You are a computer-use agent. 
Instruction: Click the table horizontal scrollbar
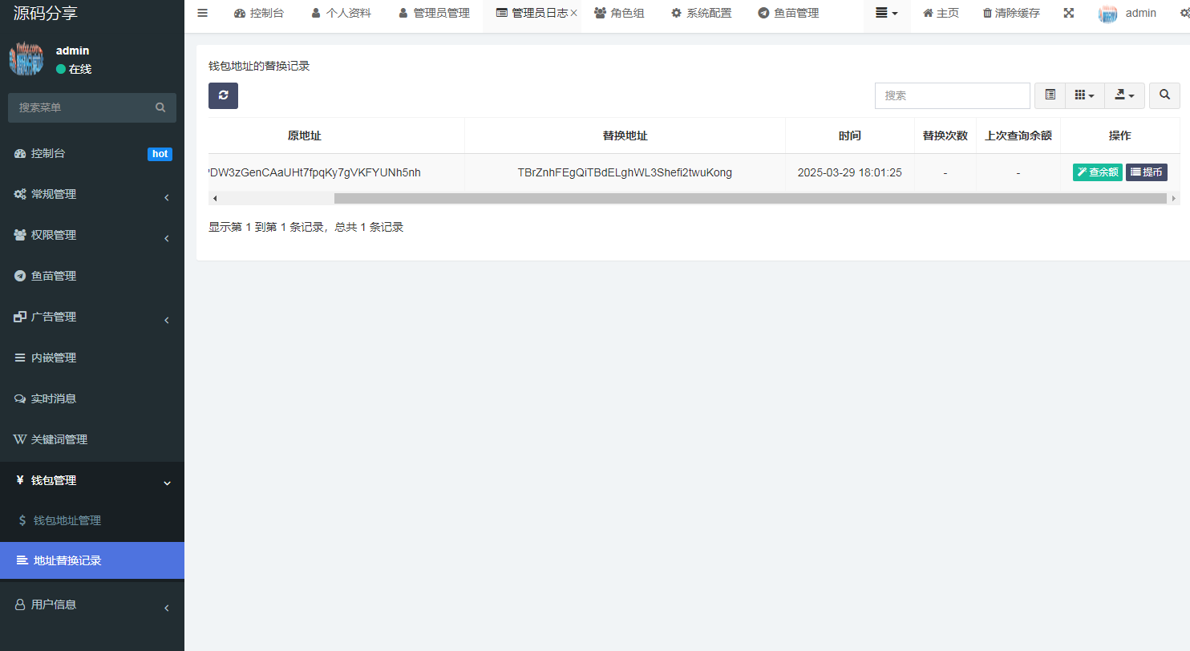pos(750,198)
